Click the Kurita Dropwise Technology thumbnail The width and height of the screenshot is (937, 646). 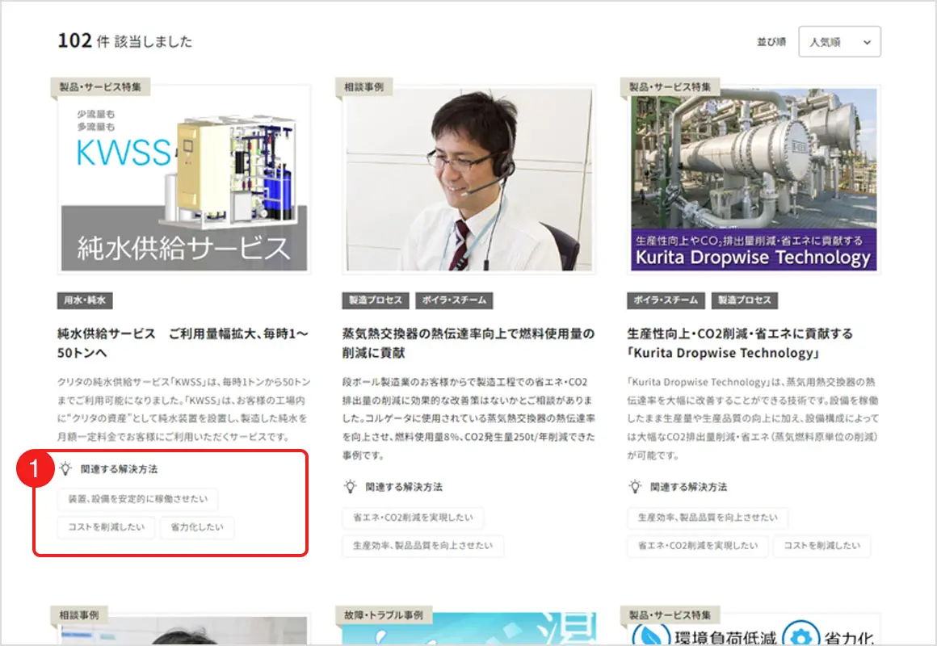pyautogui.click(x=754, y=179)
